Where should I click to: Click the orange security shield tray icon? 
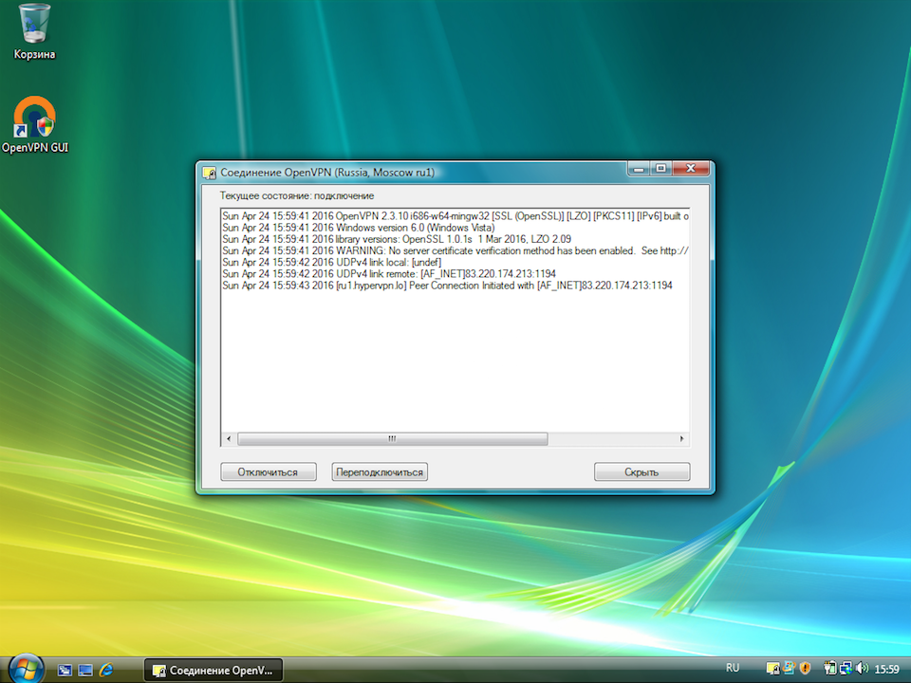tap(805, 669)
